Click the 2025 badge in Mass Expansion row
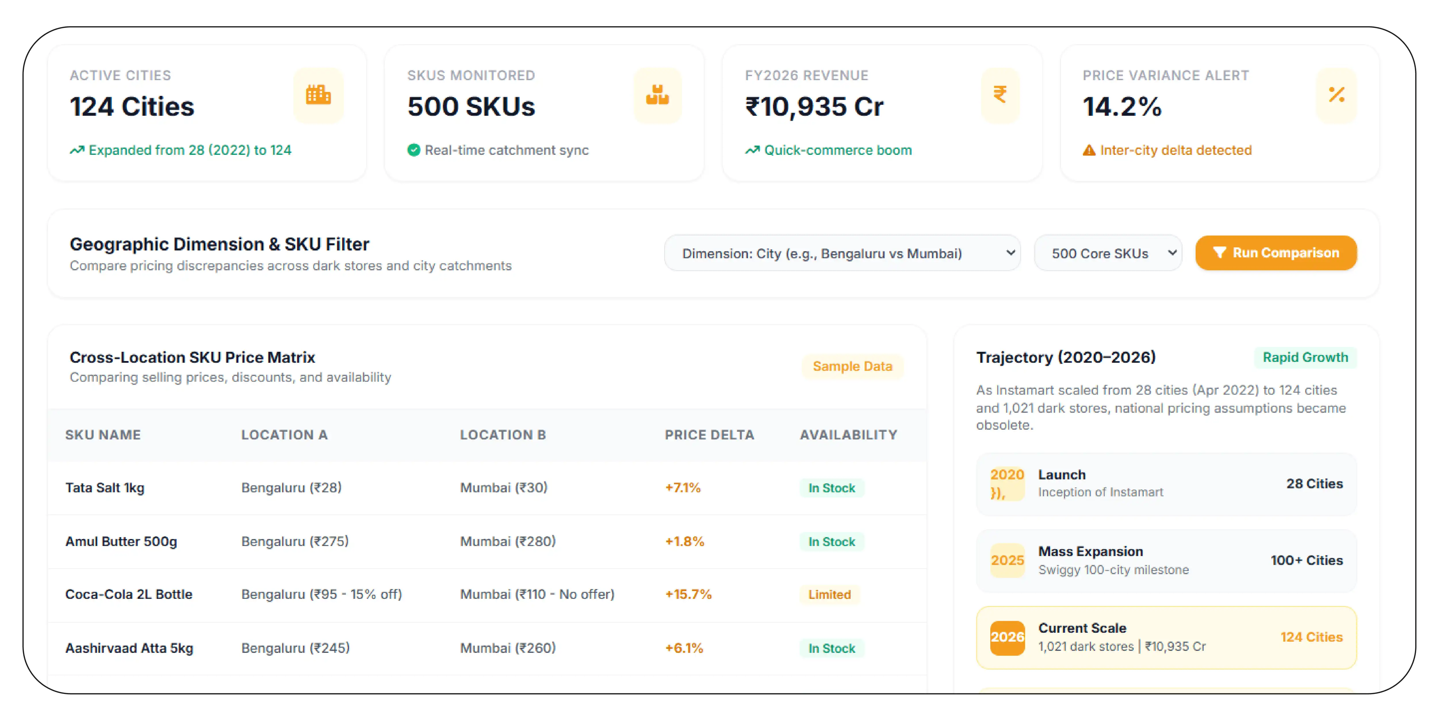The width and height of the screenshot is (1436, 712). [x=1007, y=561]
